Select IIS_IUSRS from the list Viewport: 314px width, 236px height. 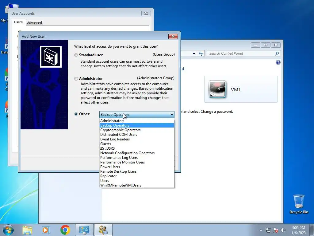pyautogui.click(x=137, y=148)
